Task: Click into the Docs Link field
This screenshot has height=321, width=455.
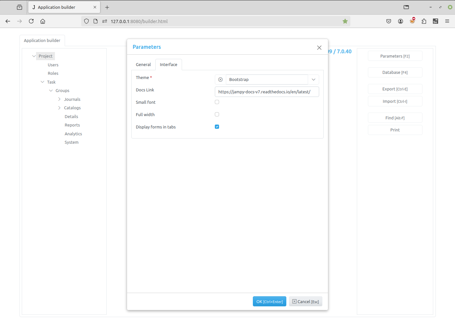Action: coord(267,92)
